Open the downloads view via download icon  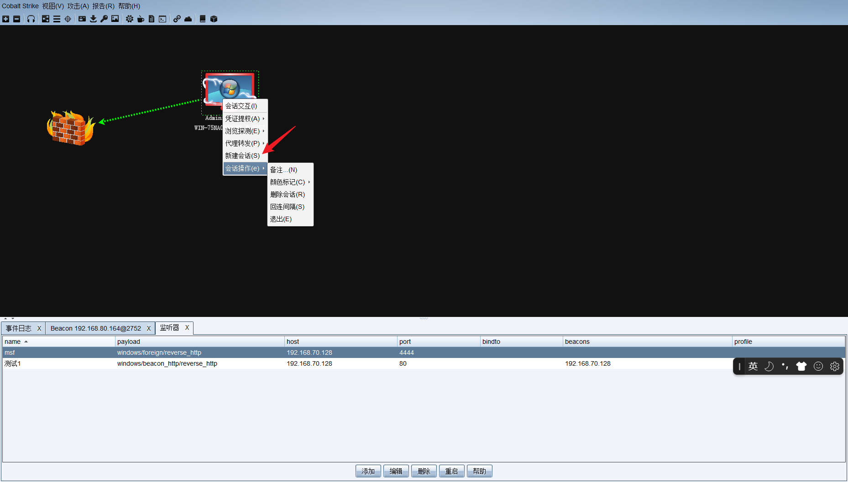pyautogui.click(x=94, y=19)
